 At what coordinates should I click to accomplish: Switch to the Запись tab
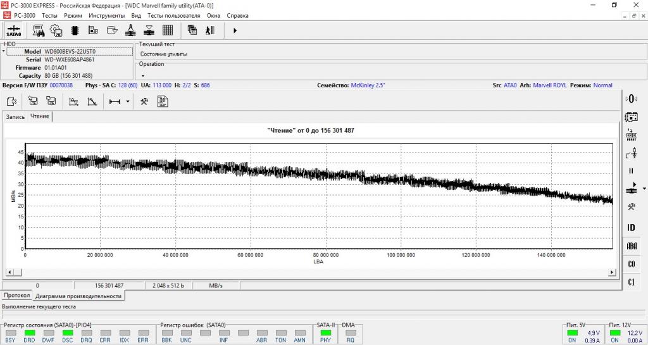(15, 117)
